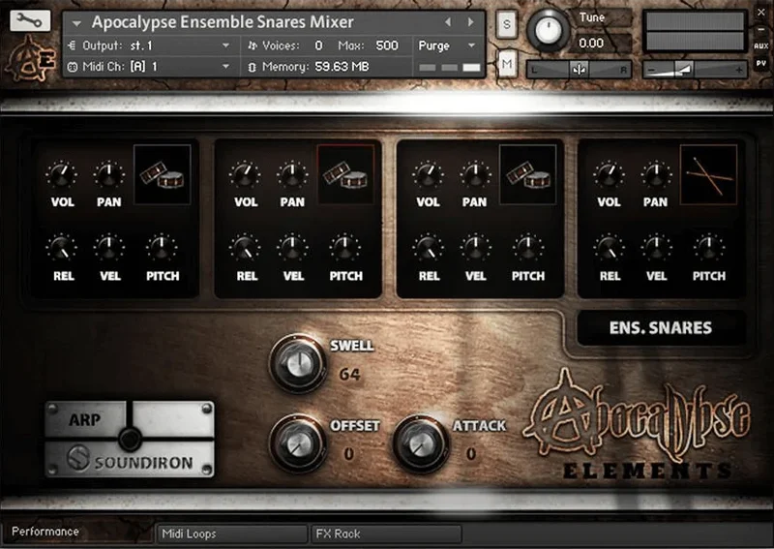The image size is (774, 549).
Task: Click the second layer REL knob
Action: tap(245, 248)
